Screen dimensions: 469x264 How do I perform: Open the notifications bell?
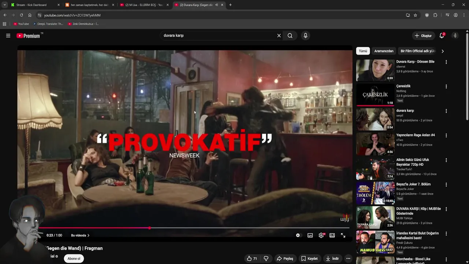click(x=442, y=36)
